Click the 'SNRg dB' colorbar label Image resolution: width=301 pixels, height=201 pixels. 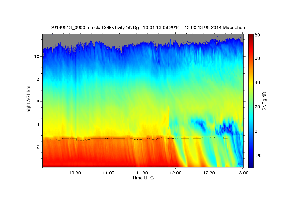point(264,101)
